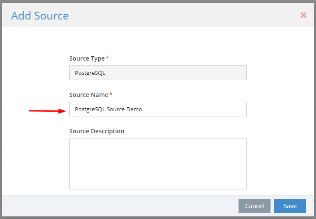Image resolution: width=316 pixels, height=219 pixels.
Task: Click the Source Type PostgreSQL field
Action: [x=158, y=73]
